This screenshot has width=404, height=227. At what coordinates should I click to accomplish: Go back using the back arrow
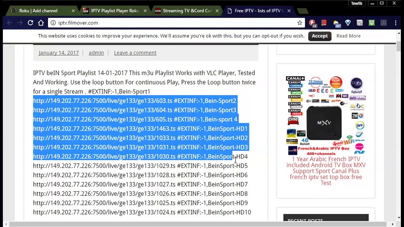pos(9,23)
